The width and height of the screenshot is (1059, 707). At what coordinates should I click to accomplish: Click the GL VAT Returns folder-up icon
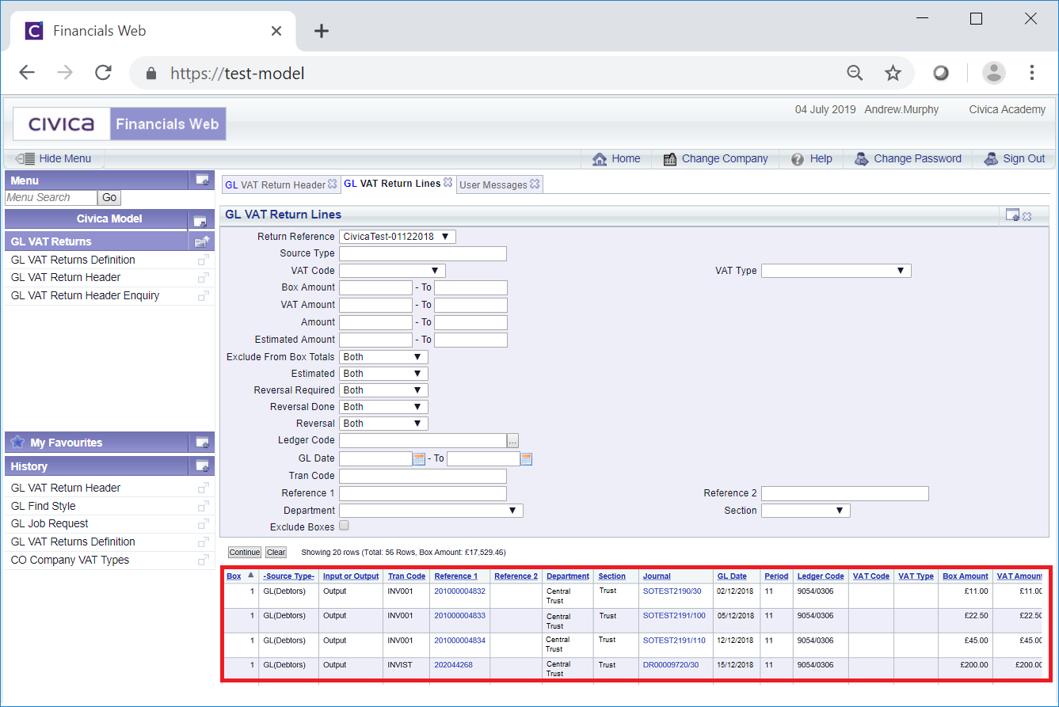tap(200, 241)
